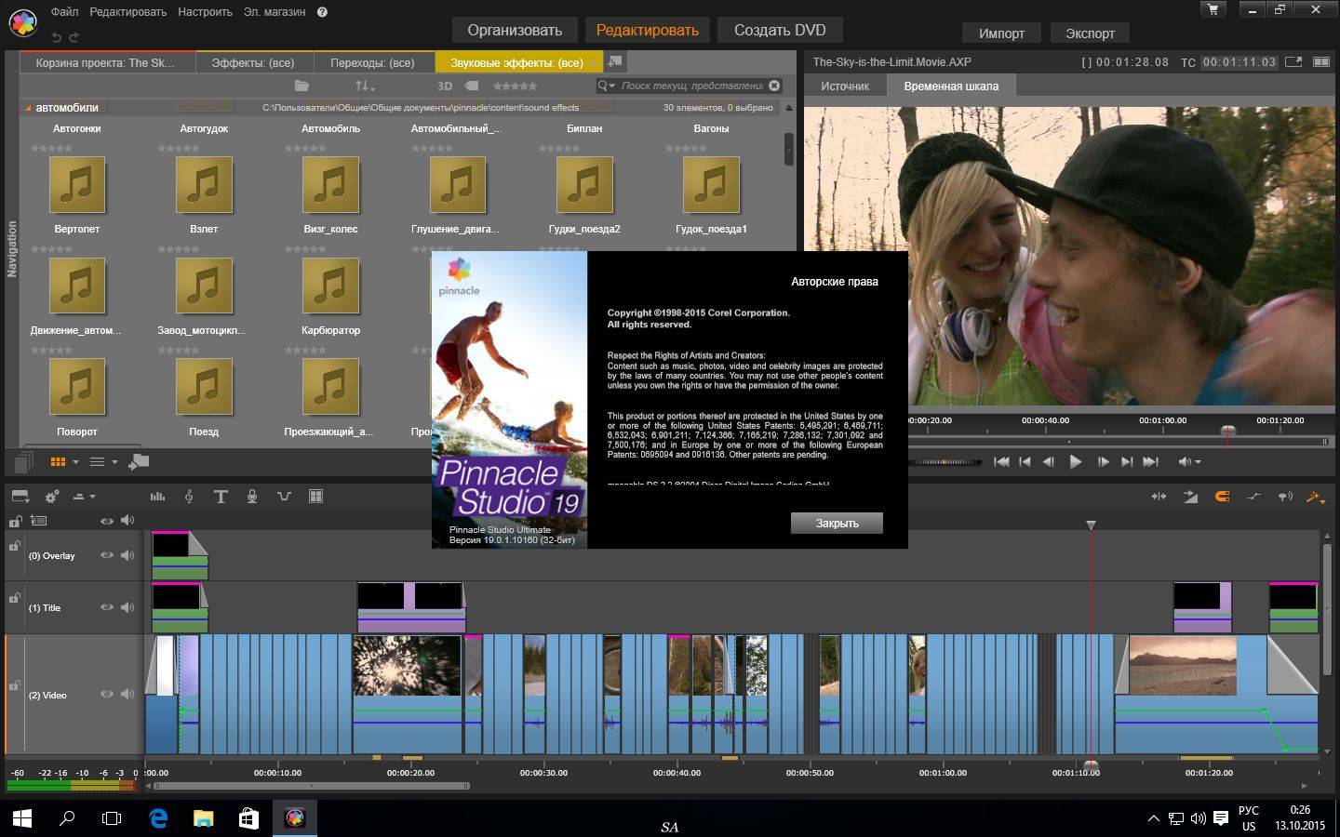Open the Настроить menu
This screenshot has width=1340, height=837.
pos(205,12)
